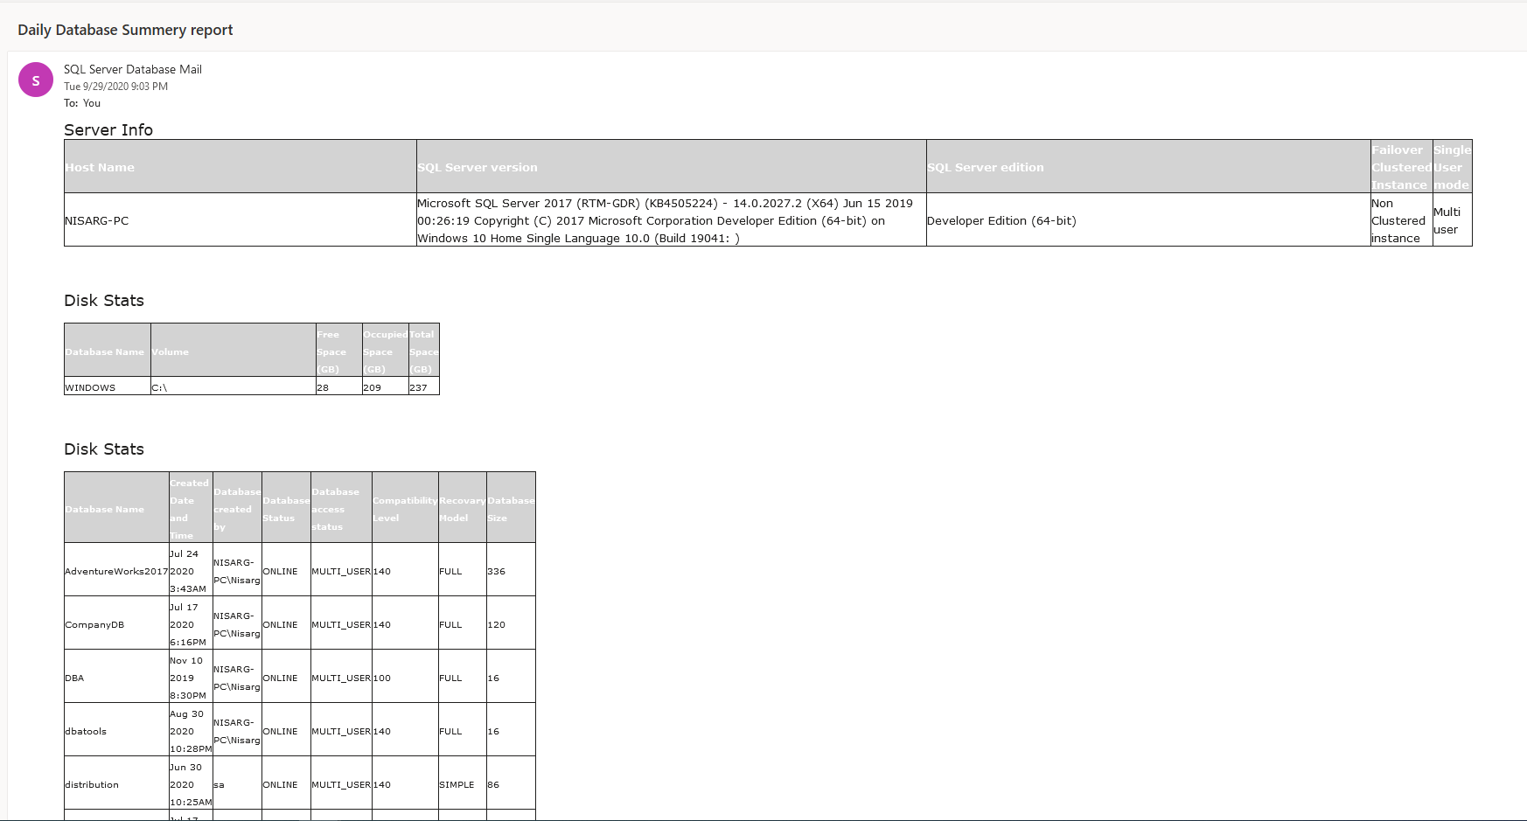
Task: Click the 'Disk Stats' heading above the database list table
Action: tap(104, 449)
